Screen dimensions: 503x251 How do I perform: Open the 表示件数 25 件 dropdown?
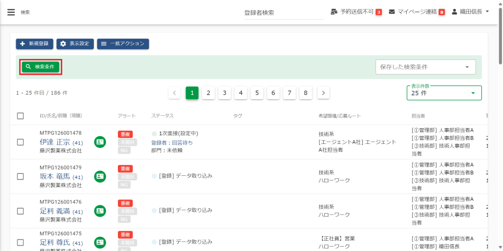click(x=444, y=93)
